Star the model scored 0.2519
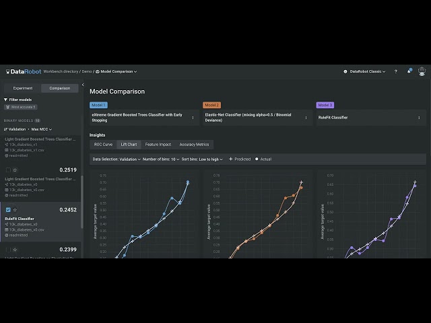Viewport: 431px width, 323px height. click(x=15, y=170)
